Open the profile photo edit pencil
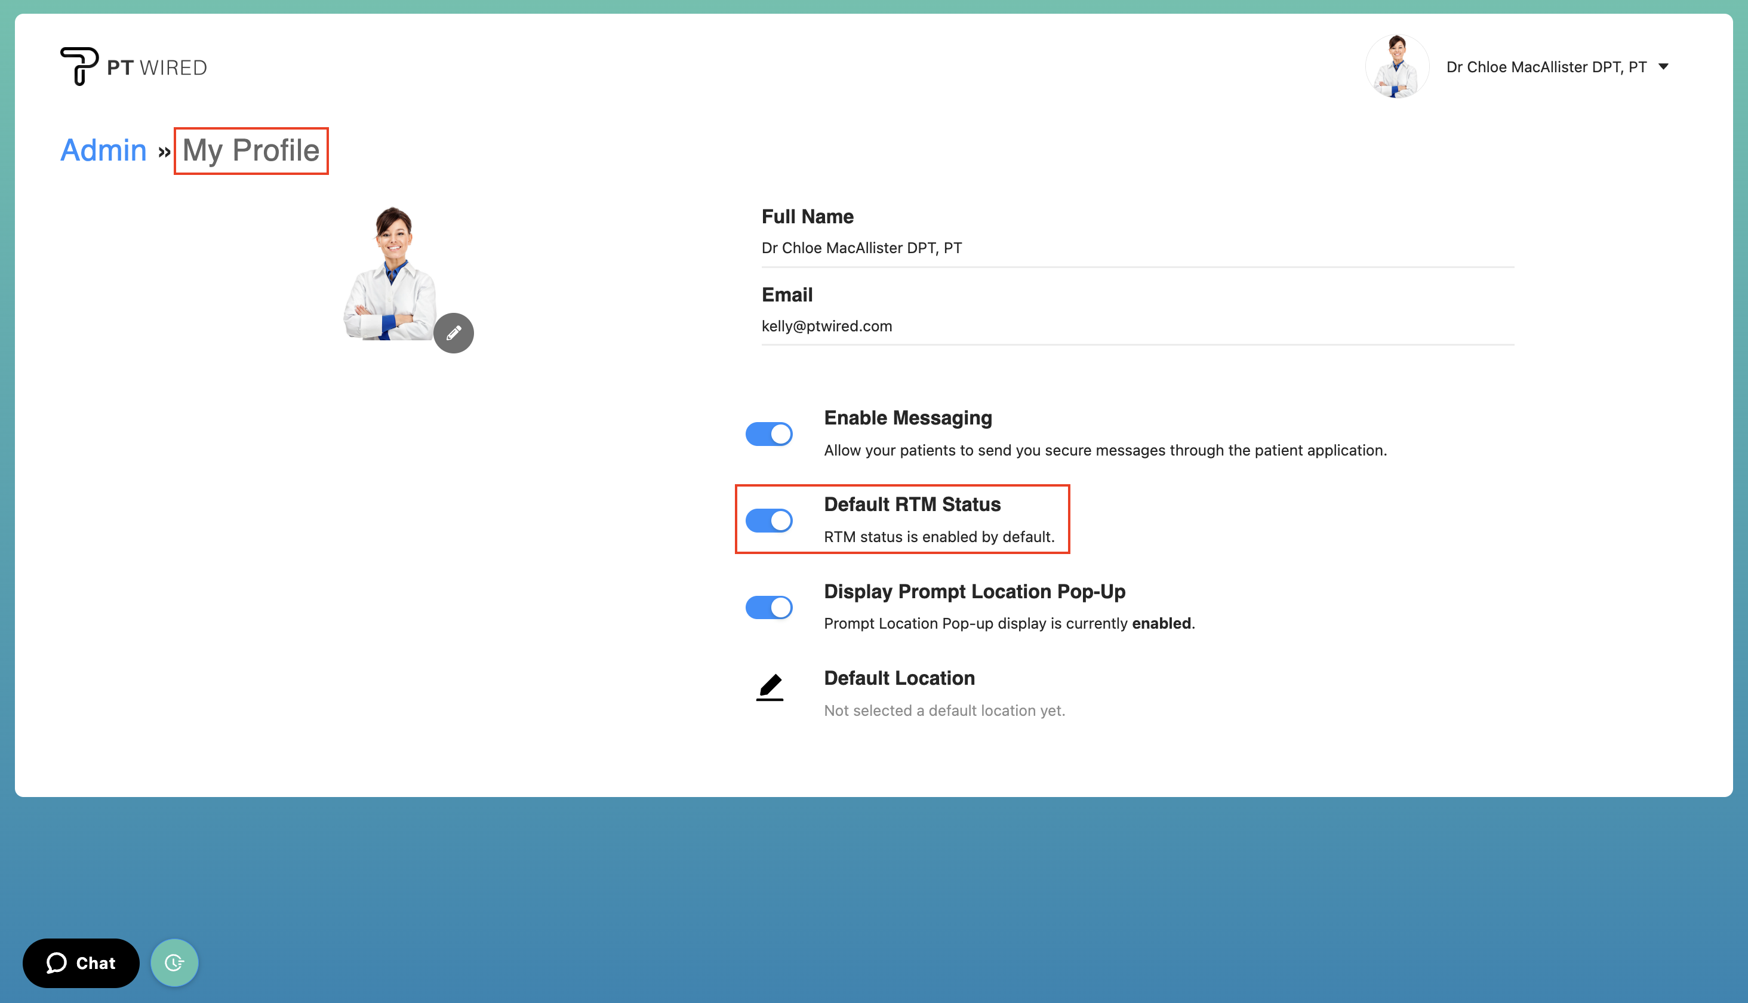The image size is (1748, 1003). 454,332
